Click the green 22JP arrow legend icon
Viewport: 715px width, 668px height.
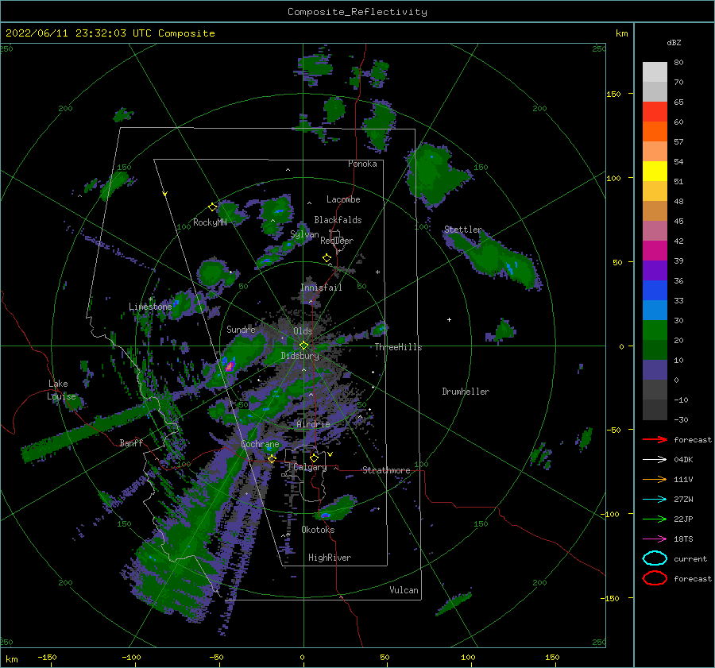point(655,519)
